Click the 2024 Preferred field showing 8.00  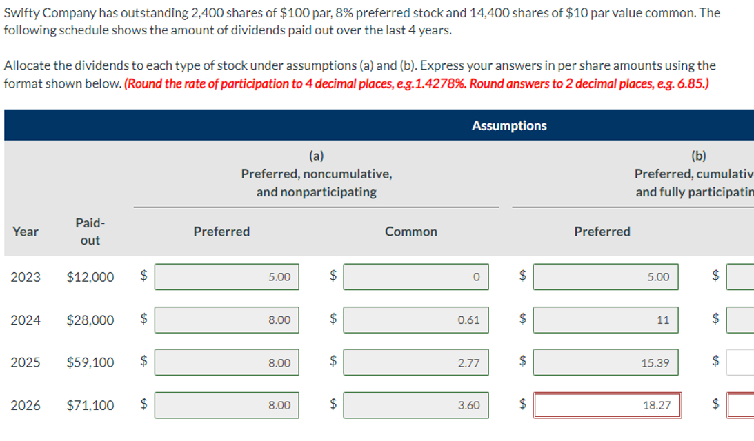[226, 319]
